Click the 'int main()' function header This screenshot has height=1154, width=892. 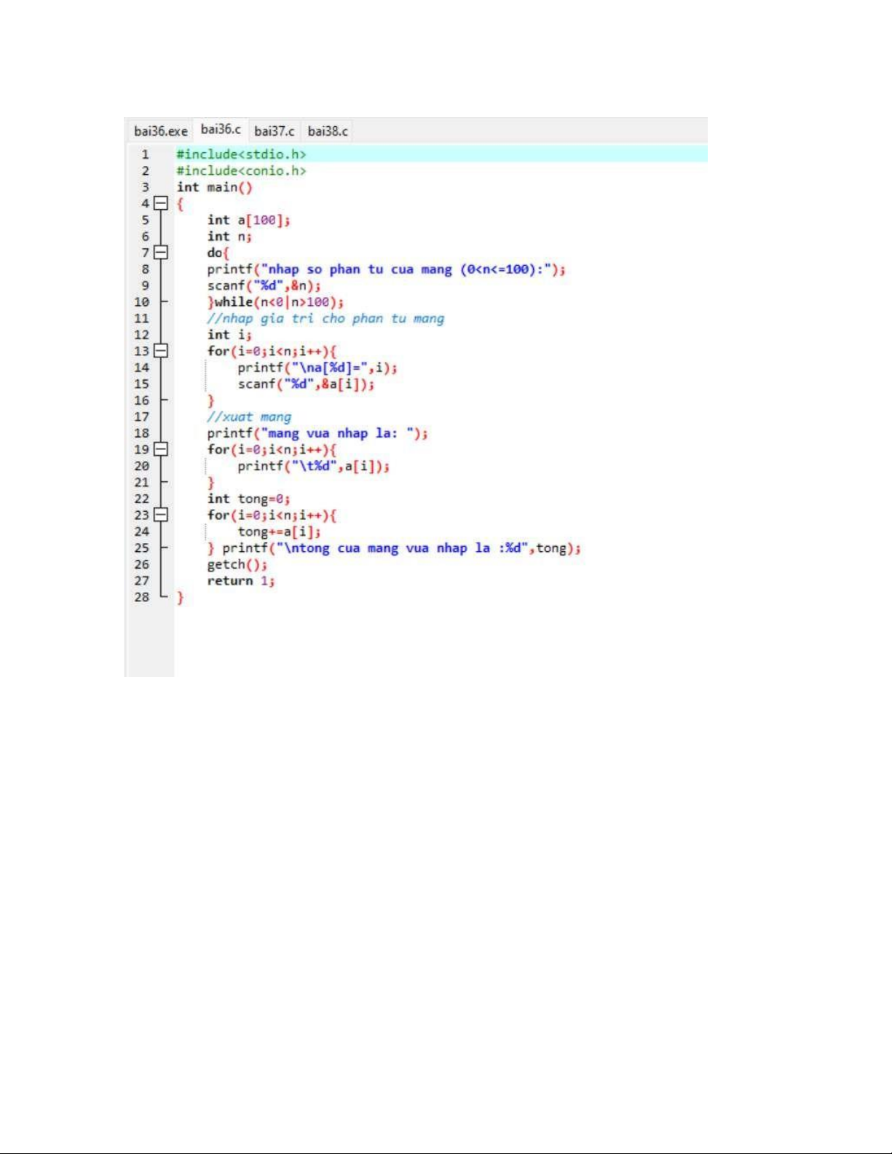coord(214,187)
